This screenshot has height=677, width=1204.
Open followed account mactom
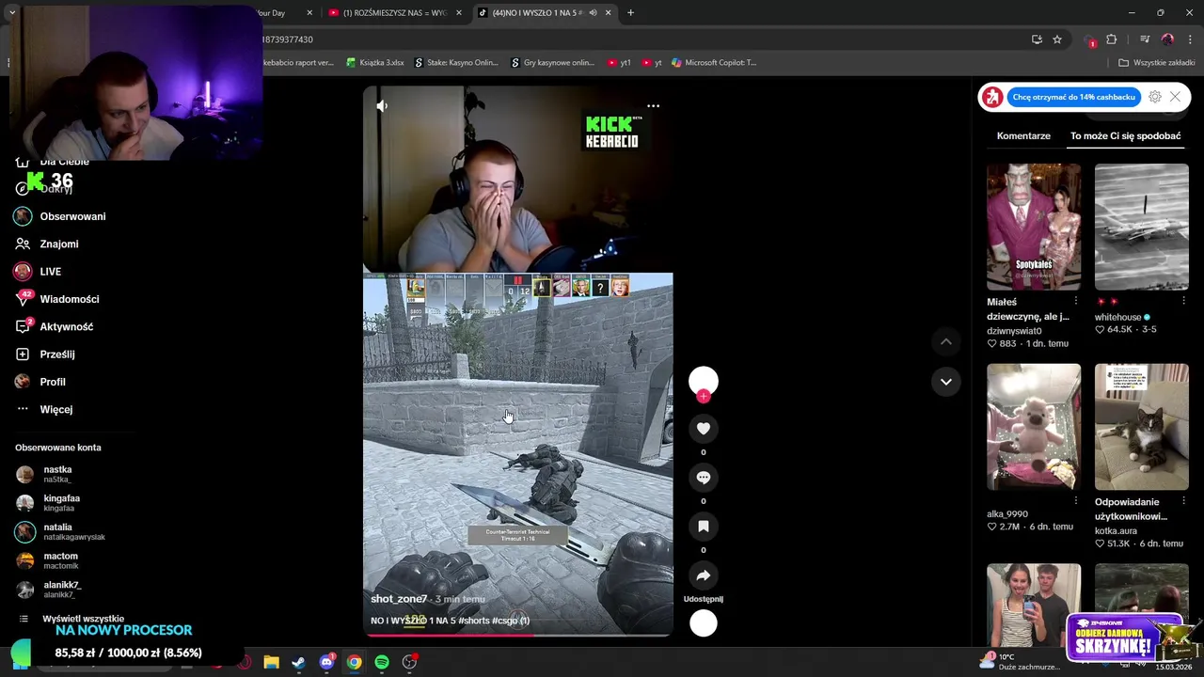click(x=47, y=560)
